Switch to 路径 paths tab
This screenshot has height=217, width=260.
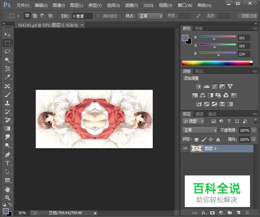(x=212, y=114)
